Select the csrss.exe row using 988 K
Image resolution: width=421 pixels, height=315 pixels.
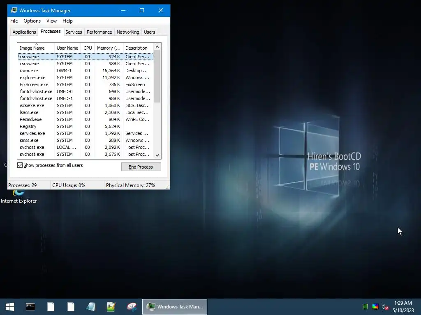tap(86, 64)
